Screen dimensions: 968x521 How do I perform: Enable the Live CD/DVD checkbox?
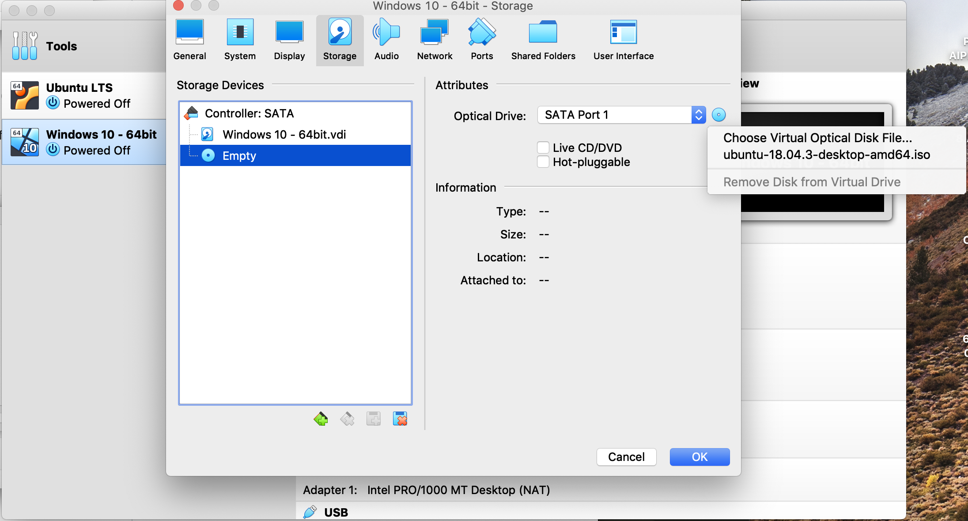pos(543,147)
